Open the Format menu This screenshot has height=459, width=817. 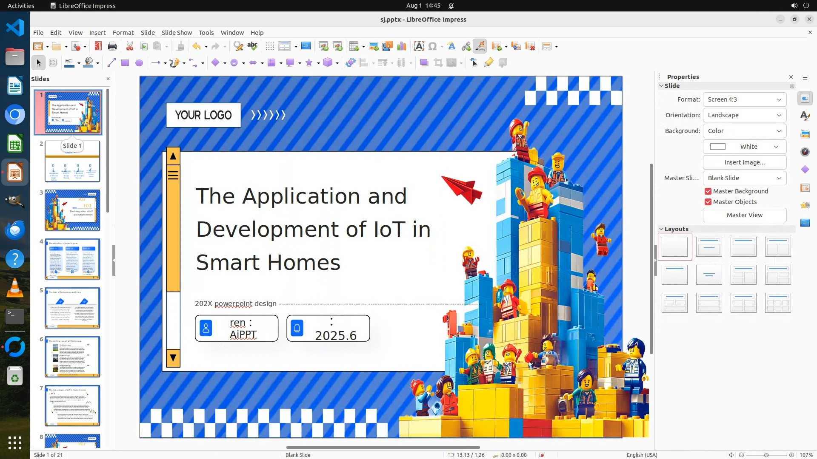[123, 33]
